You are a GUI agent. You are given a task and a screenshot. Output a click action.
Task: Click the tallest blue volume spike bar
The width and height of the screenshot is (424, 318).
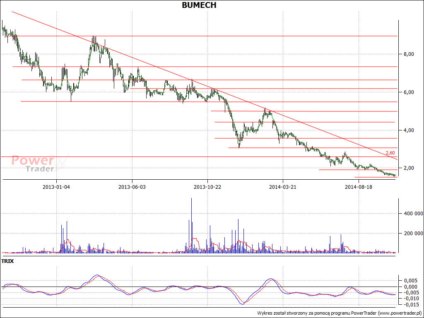coord(191,225)
